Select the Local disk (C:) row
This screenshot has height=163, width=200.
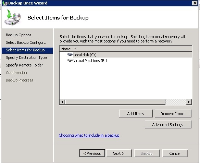pyautogui.click(x=126, y=55)
